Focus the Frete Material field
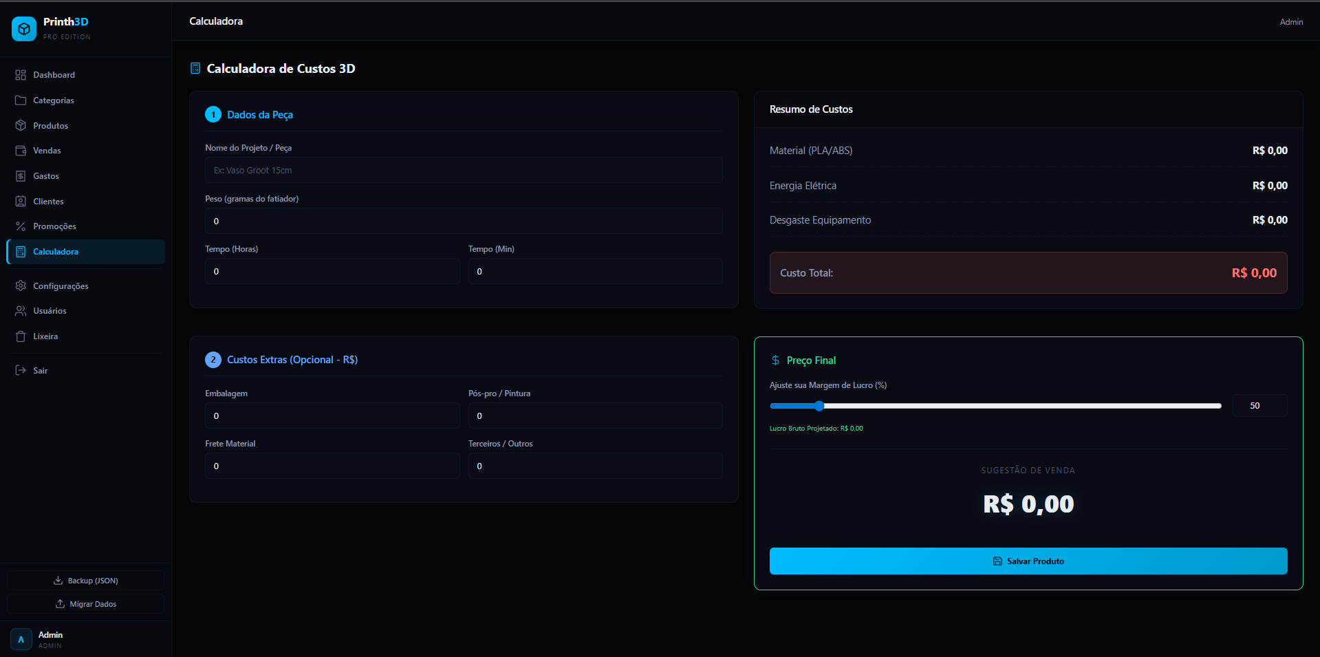1320x657 pixels. pyautogui.click(x=332, y=466)
